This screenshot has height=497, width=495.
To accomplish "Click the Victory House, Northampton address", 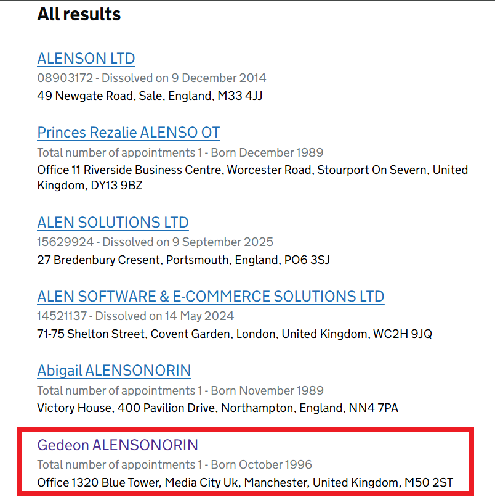I will 217,408.
